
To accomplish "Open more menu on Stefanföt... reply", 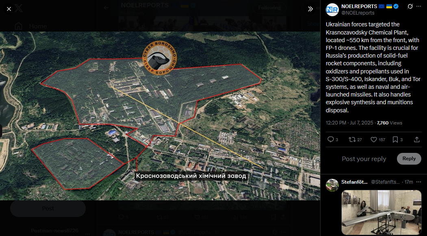I will click(x=418, y=182).
